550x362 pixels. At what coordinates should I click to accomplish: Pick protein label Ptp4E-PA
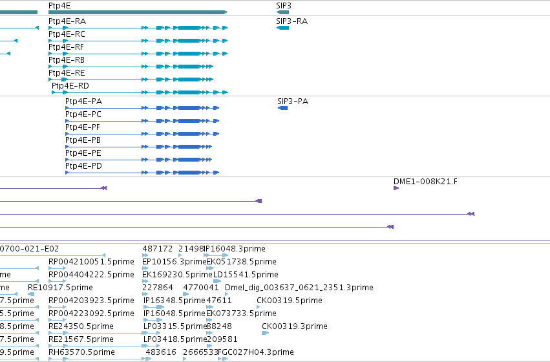[x=83, y=101]
